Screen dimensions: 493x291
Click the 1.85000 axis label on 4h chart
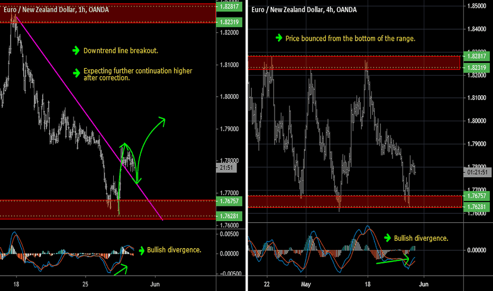point(477,6)
